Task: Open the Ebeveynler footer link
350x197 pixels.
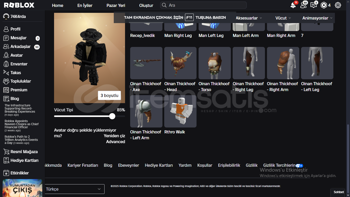Action: click(128, 165)
